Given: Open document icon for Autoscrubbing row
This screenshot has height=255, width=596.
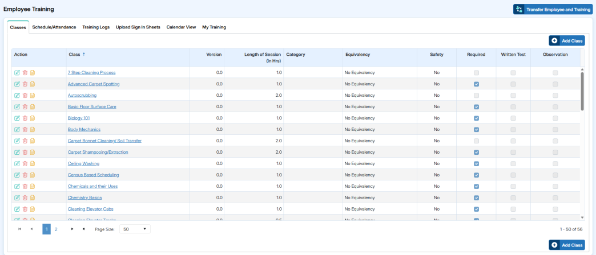Looking at the screenshot, I should (x=33, y=95).
